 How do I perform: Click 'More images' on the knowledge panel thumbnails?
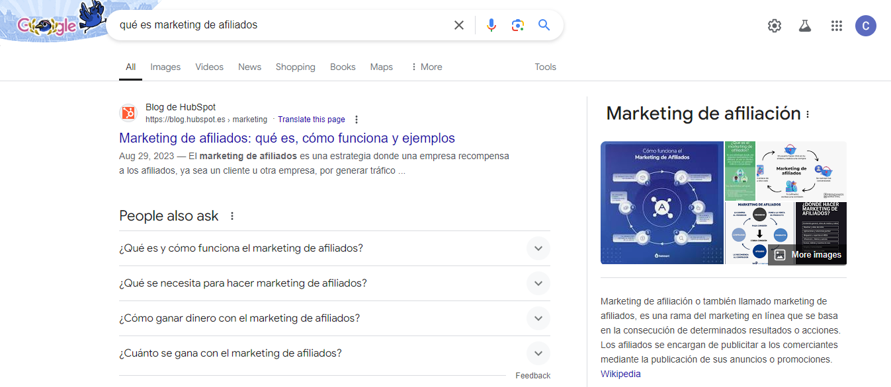coord(808,254)
